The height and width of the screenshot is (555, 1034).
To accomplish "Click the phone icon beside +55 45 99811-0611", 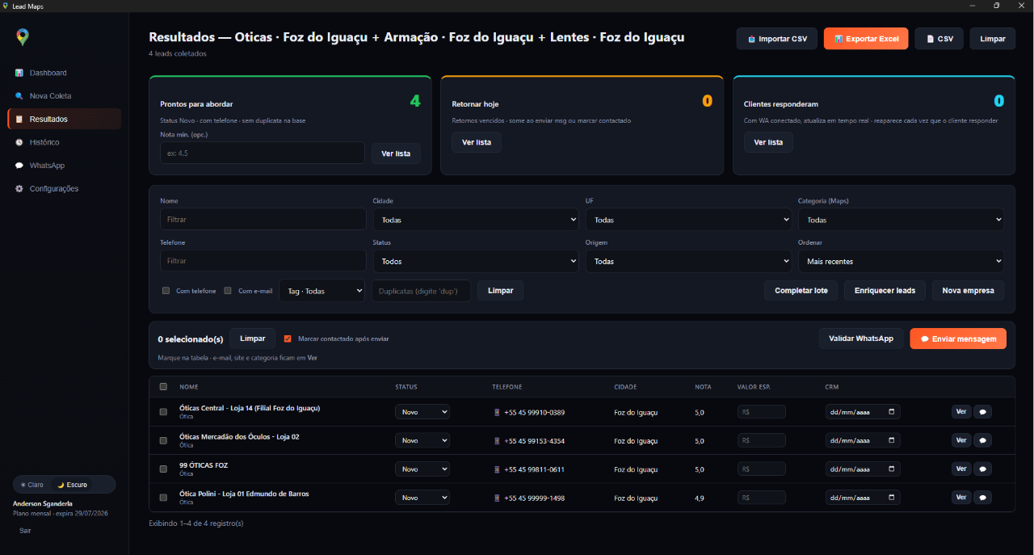I will [x=497, y=469].
